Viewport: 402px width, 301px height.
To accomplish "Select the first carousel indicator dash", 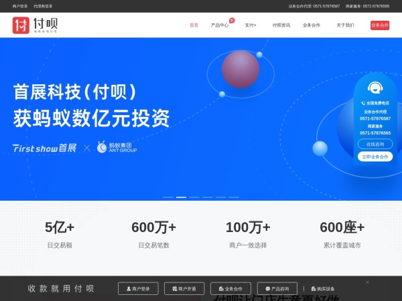I will (x=168, y=197).
